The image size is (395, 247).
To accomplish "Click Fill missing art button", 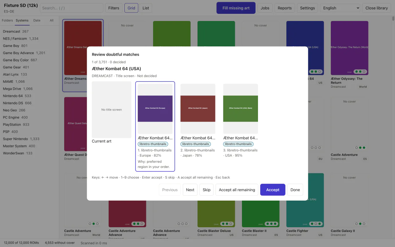I will click(x=236, y=8).
